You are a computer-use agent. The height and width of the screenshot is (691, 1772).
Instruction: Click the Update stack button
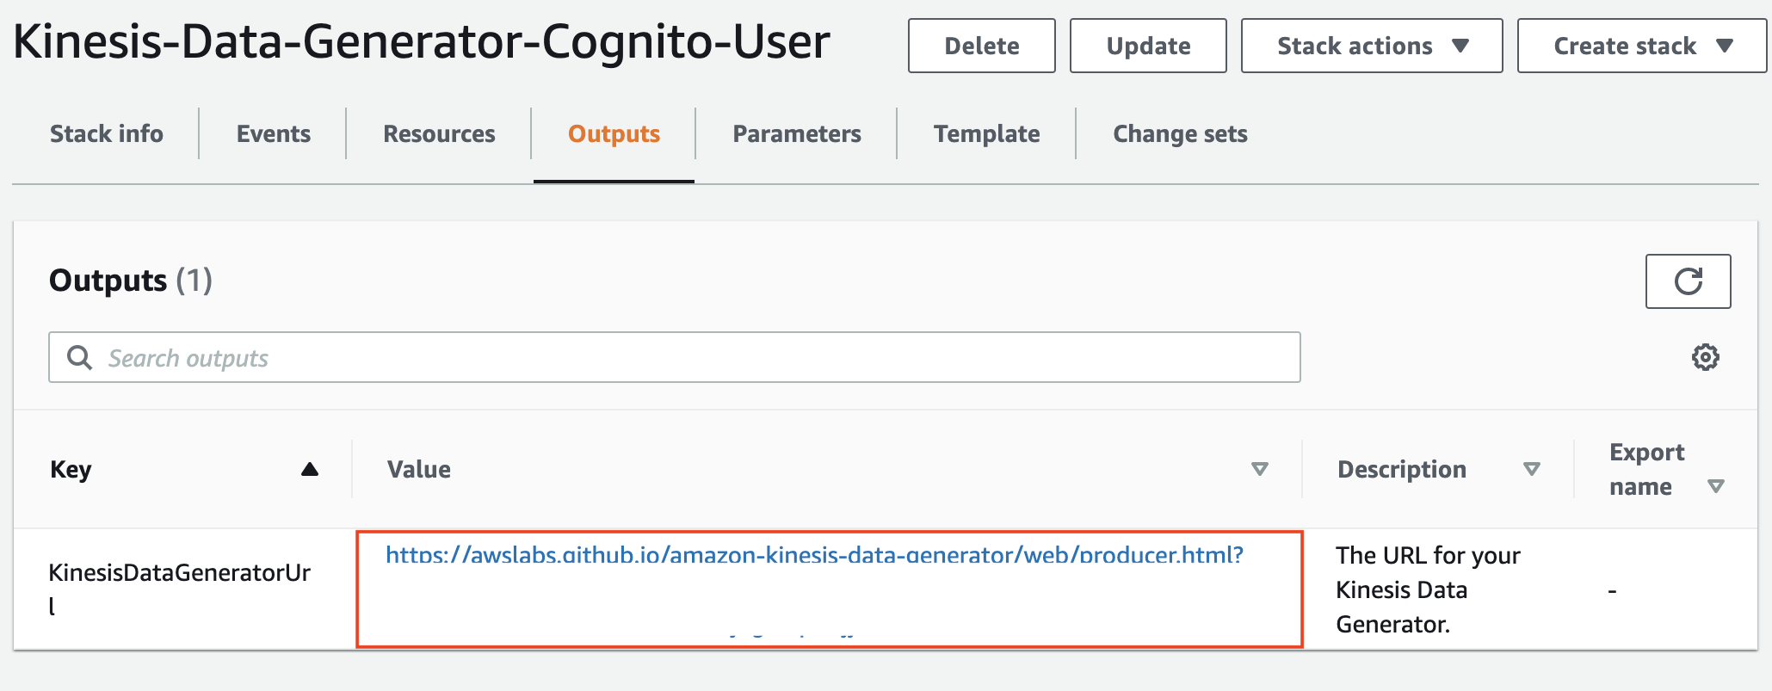[x=1148, y=46]
